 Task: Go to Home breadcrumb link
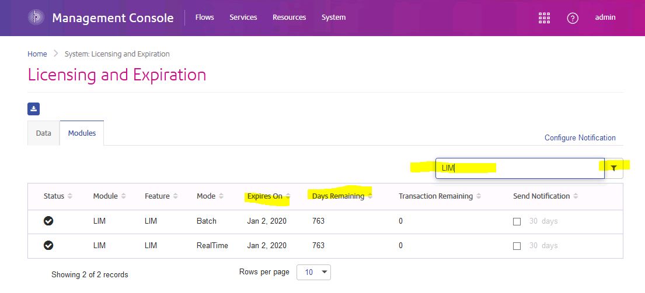point(37,54)
